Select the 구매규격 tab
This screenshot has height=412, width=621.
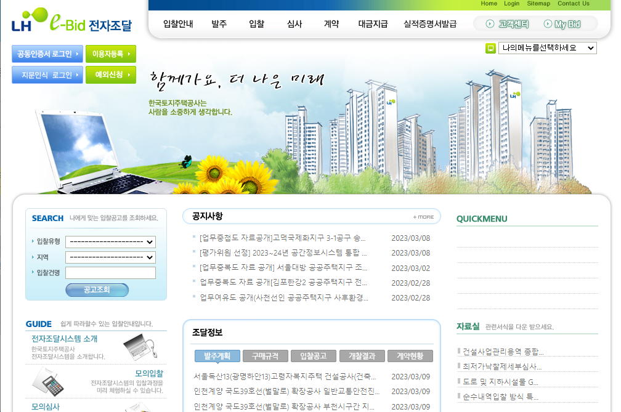(x=266, y=356)
